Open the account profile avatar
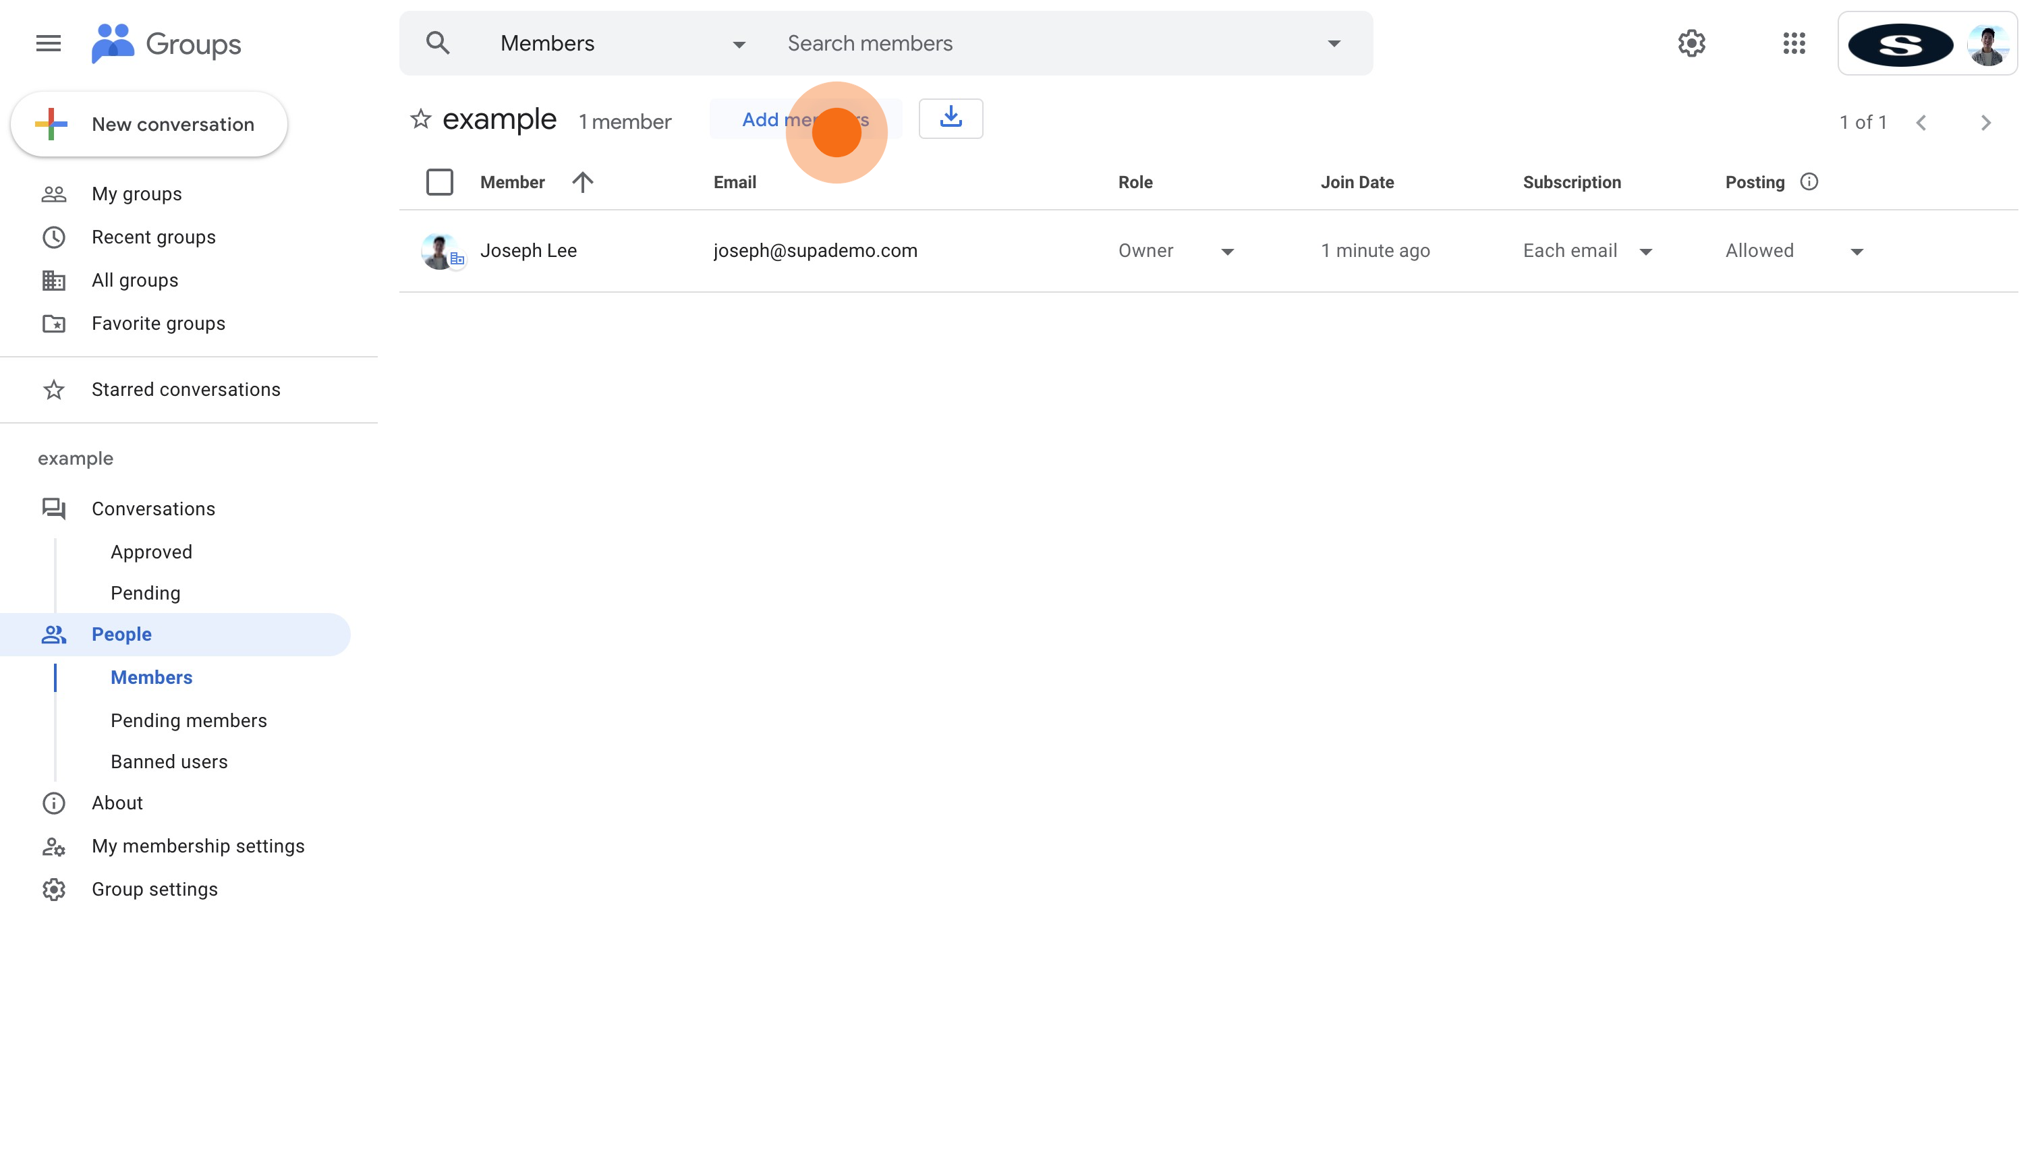The height and width of the screenshot is (1156, 2040). click(1987, 45)
